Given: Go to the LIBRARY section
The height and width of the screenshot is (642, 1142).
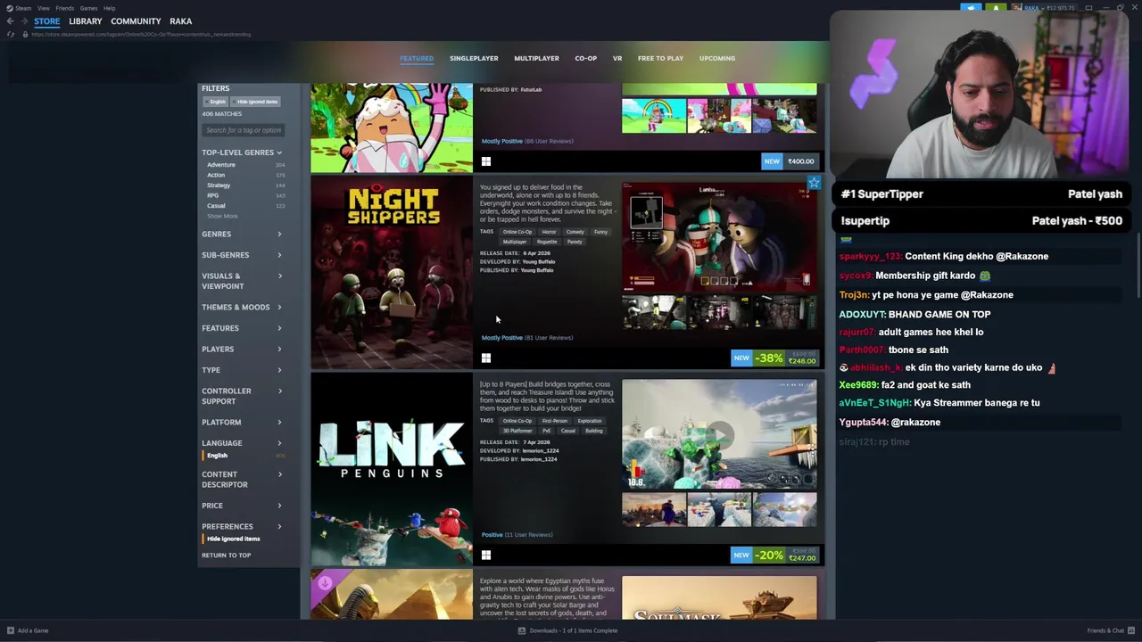Looking at the screenshot, I should pyautogui.click(x=86, y=21).
